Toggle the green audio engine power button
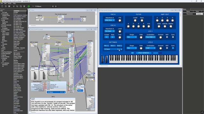204x114 pixels. coord(29,6)
